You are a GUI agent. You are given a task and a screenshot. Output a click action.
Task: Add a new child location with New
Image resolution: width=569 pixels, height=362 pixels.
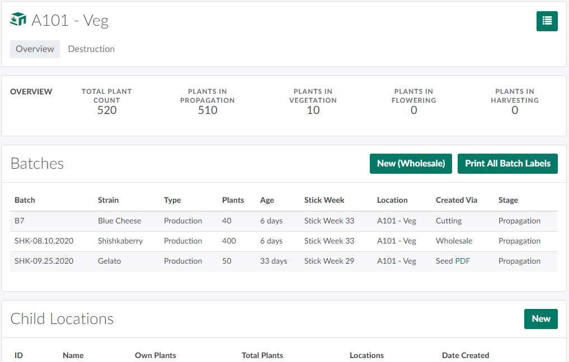point(540,319)
